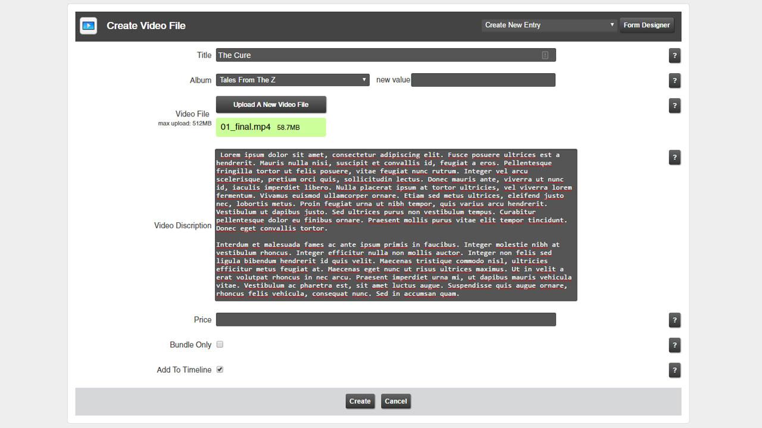The width and height of the screenshot is (762, 428).
Task: Expand the Create New Entry dropdown
Action: pyautogui.click(x=549, y=25)
